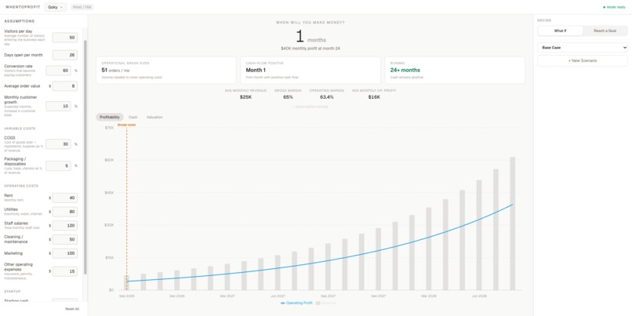Click the OPERATING COSTS section label
The height and width of the screenshot is (316, 632).
pos(21,186)
